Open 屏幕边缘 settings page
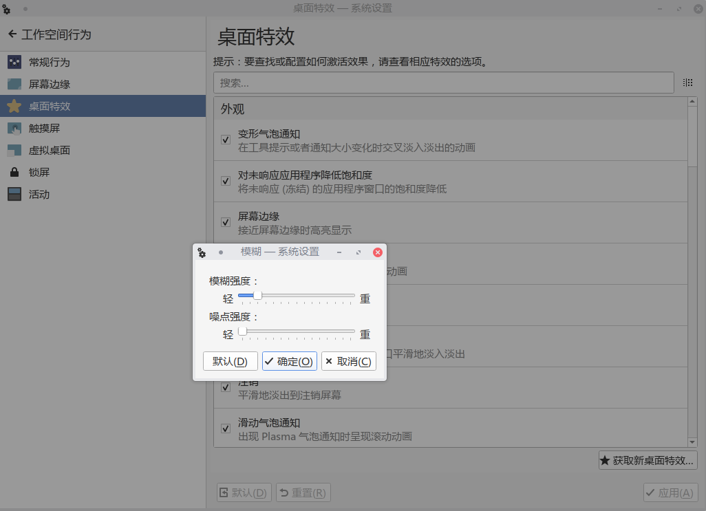The image size is (706, 511). 103,84
